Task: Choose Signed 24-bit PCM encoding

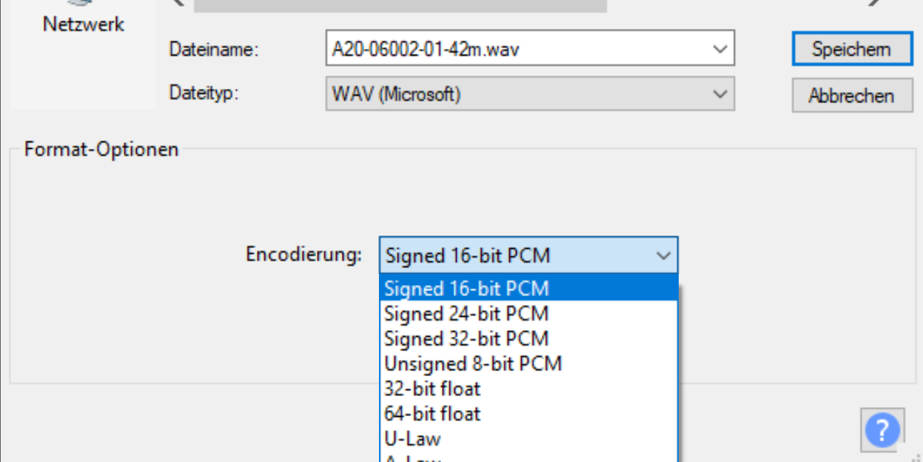Action: (x=528, y=314)
